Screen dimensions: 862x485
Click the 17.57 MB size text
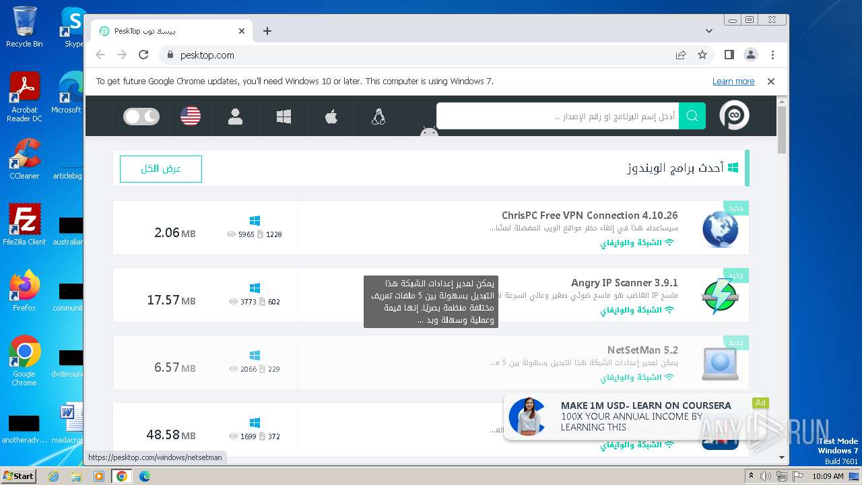[x=171, y=300]
